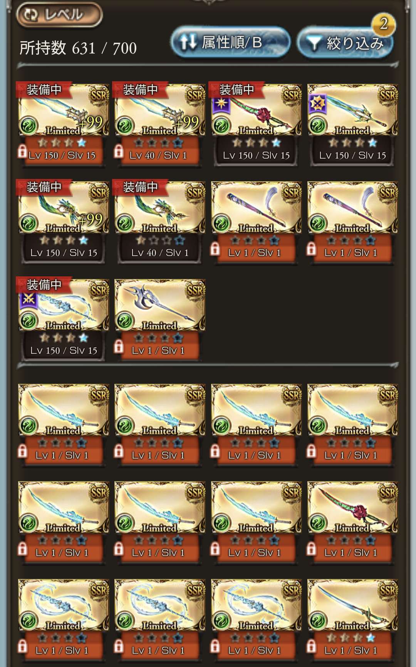Click the filter count badge showing 2
Viewport: 416px width, 667px height.
click(384, 24)
